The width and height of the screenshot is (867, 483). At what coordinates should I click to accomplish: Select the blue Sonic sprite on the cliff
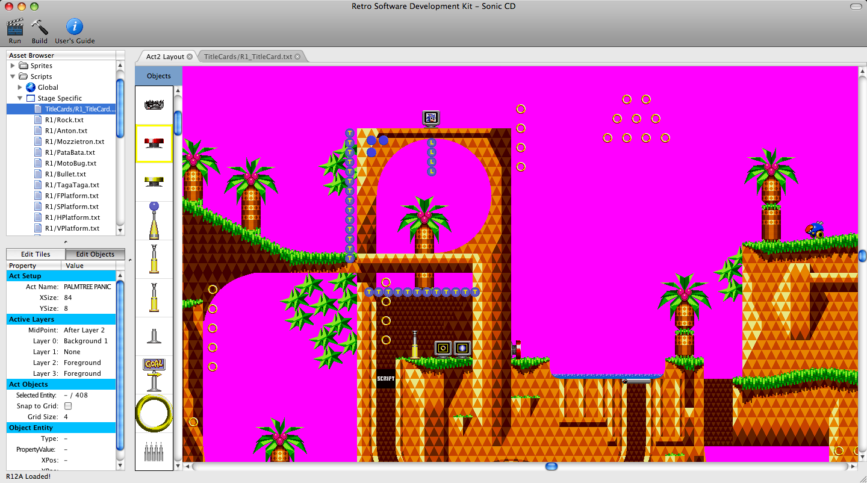[x=815, y=229]
